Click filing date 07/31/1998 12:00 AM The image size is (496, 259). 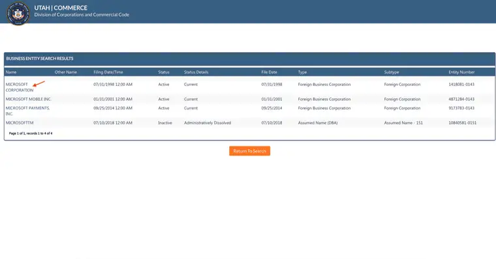tap(113, 84)
